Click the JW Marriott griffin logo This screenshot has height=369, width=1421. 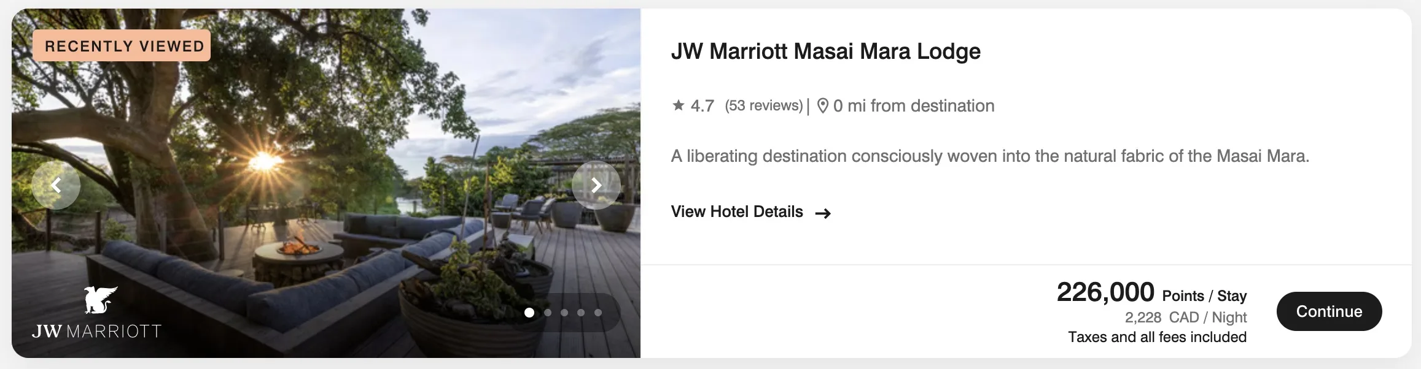click(x=101, y=299)
